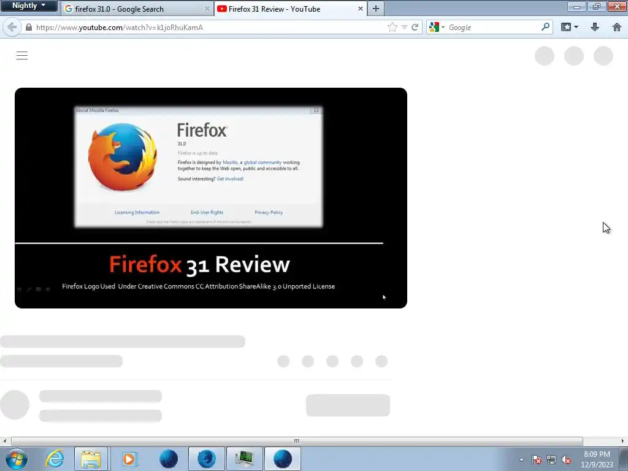Open the network tray icon
Image resolution: width=628 pixels, height=471 pixels.
pos(551,459)
